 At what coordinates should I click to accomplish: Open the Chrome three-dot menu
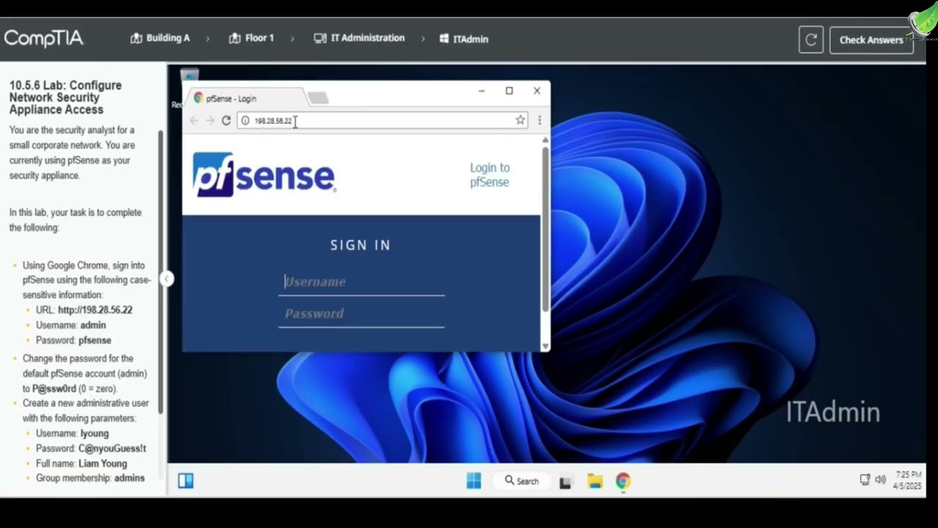pyautogui.click(x=539, y=120)
